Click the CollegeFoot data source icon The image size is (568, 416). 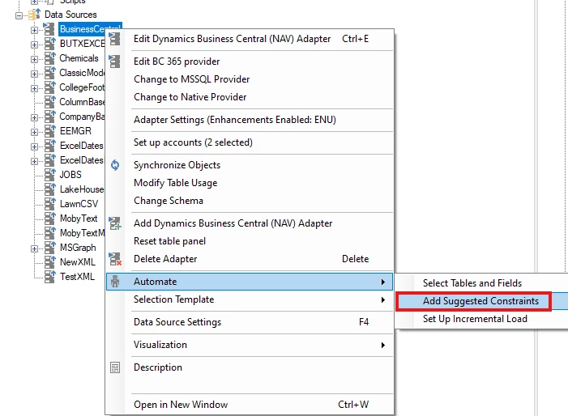[49, 87]
